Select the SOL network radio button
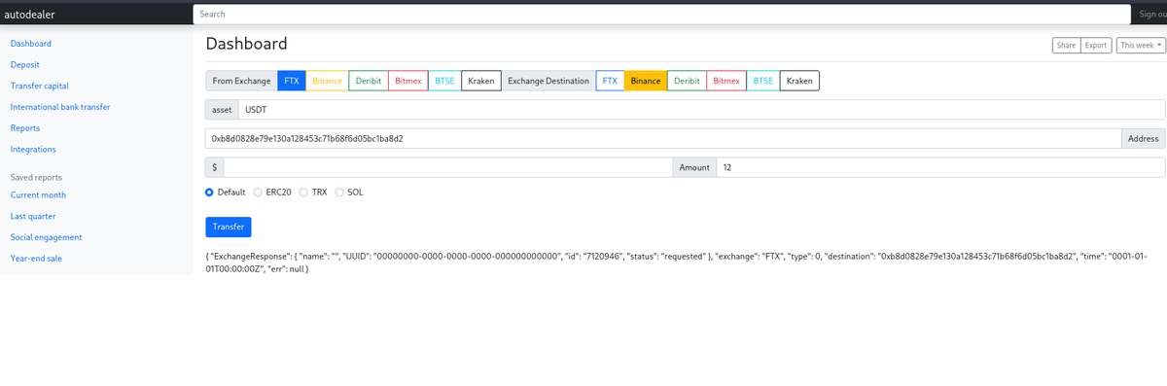Image resolution: width=1167 pixels, height=386 pixels. (339, 193)
